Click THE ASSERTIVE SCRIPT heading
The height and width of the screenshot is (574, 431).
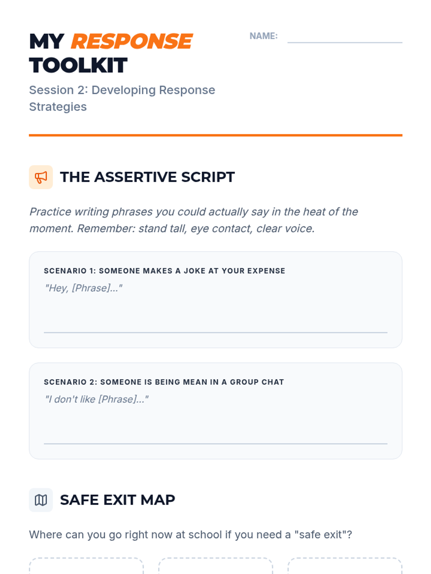(147, 177)
